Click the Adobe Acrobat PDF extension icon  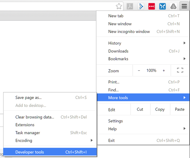[130, 6]
